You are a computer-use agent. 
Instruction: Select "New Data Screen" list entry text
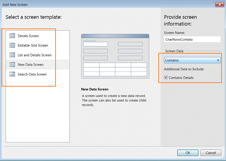pos(30,65)
